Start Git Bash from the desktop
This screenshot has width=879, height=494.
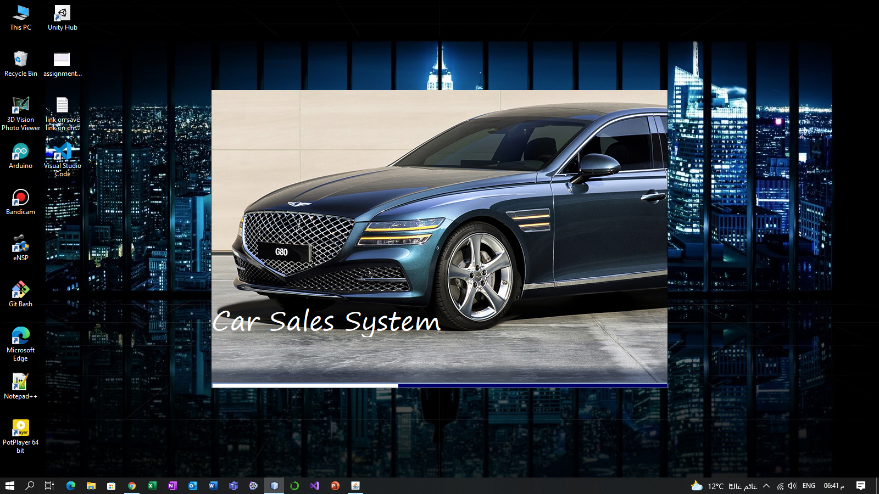20,291
